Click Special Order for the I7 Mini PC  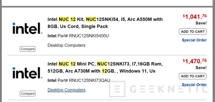pos(194,85)
